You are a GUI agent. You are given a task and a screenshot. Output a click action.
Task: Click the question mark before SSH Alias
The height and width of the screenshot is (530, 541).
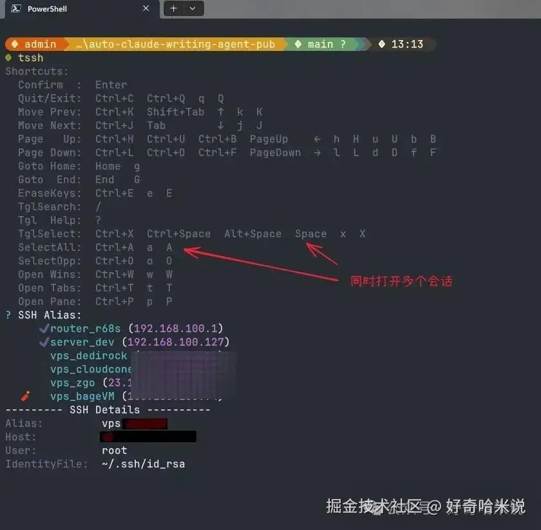pyautogui.click(x=8, y=315)
